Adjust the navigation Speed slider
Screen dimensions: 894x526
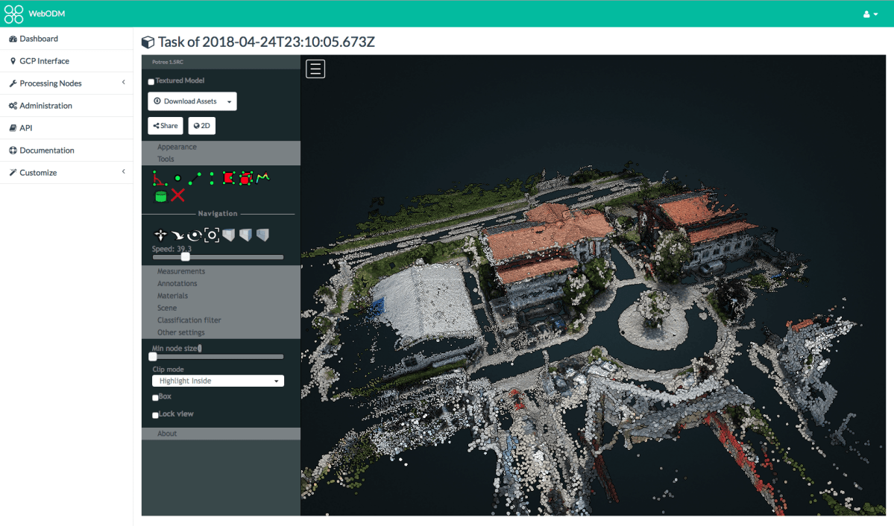pyautogui.click(x=184, y=256)
